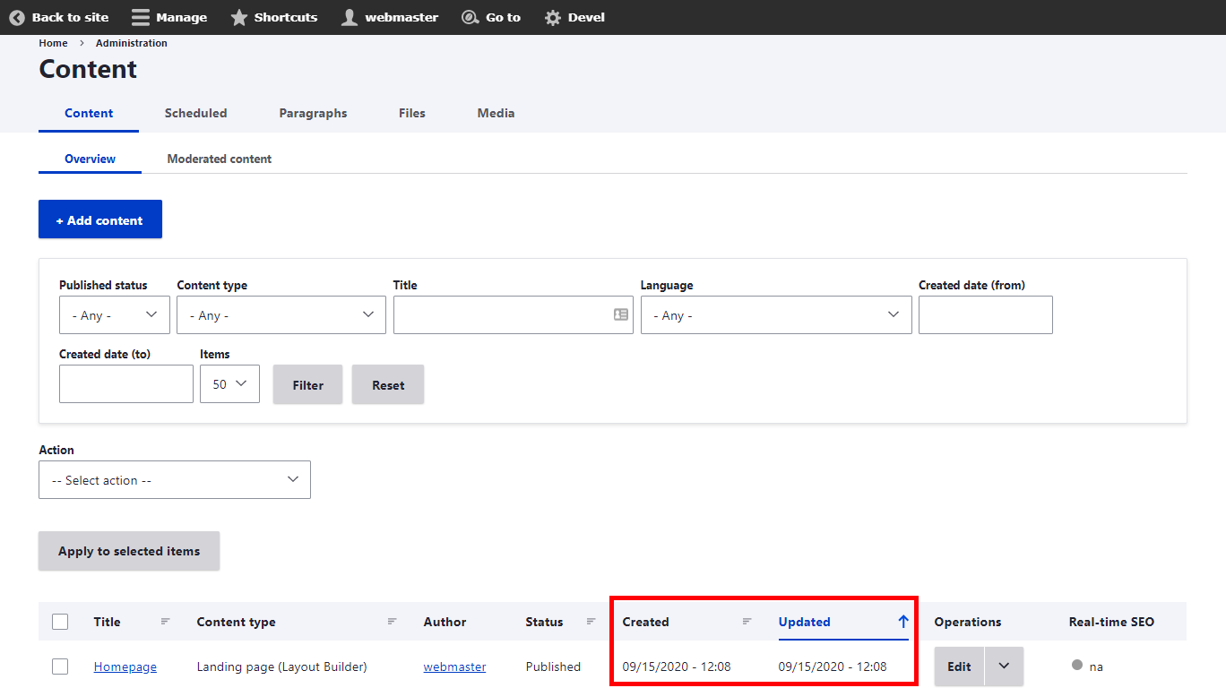Click the webmaster user icon
Viewport: 1226px width, 688px height.
click(350, 18)
